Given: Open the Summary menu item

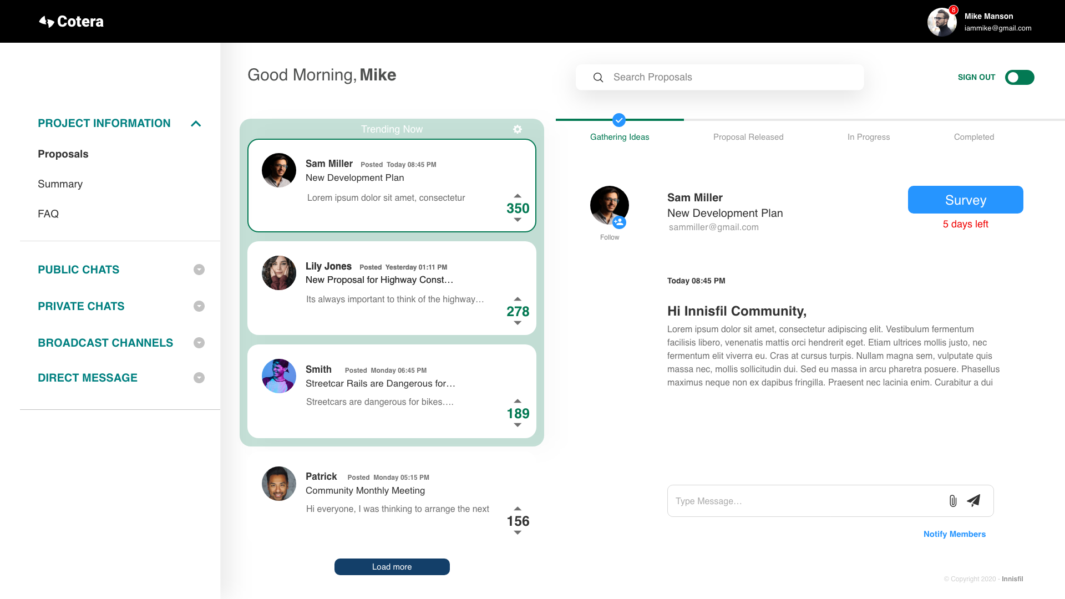Looking at the screenshot, I should (x=60, y=184).
